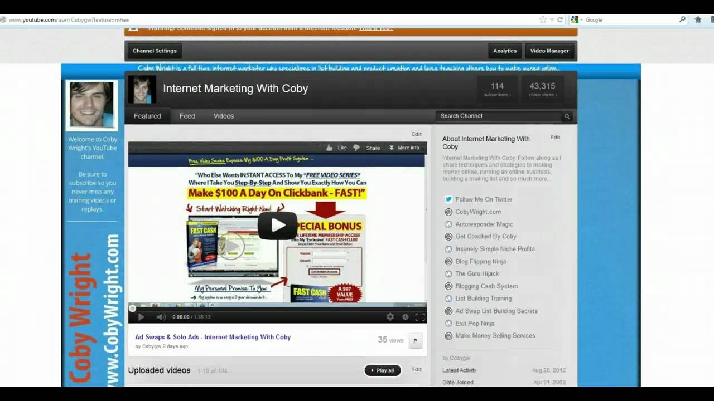Open video quality settings gear icon
Screen dimensions: 714x401
point(390,316)
